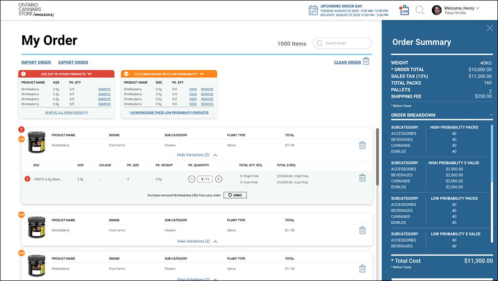Collapse Hide Variations (2) on first product
Screen dimensions: 498x281
(x=197, y=155)
